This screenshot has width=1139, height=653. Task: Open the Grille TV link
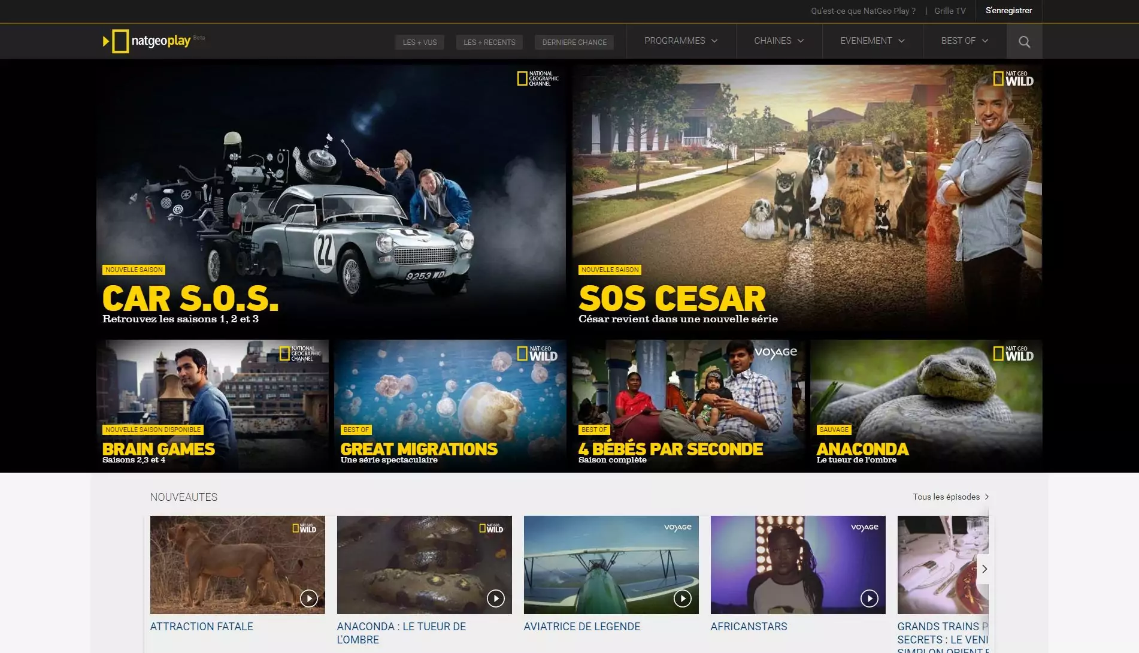click(x=950, y=11)
